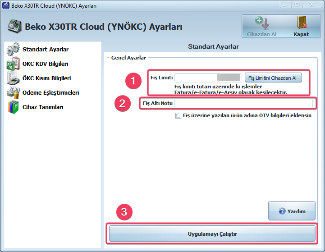Screen dimensions: 325x252
Task: Click the cash register icon in header
Action: pyautogui.click(x=14, y=27)
